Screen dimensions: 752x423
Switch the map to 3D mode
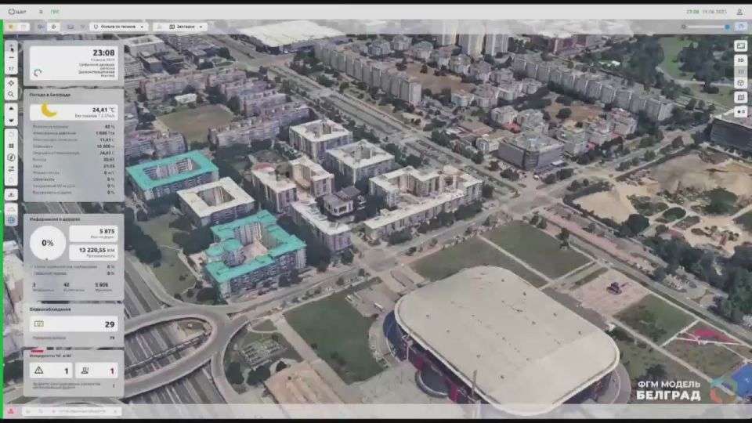coord(740,71)
